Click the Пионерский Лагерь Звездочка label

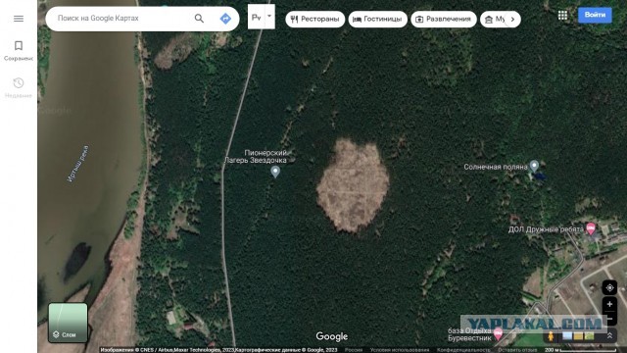pyautogui.click(x=256, y=157)
